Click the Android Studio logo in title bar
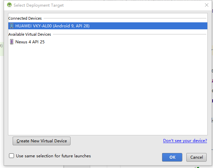 pos(9,5)
